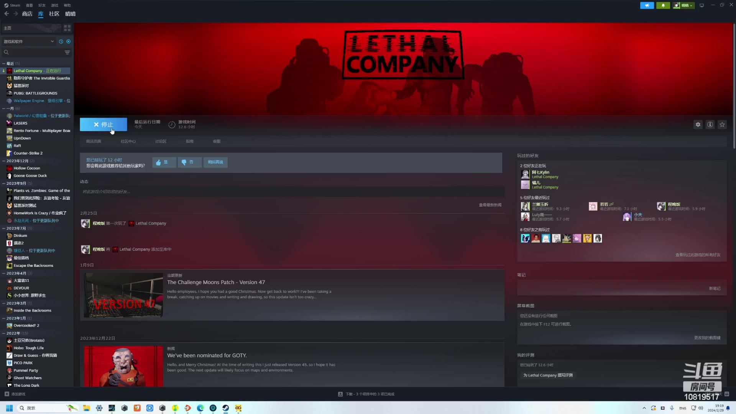Show hidden system tray icons chevron

[x=644, y=408]
